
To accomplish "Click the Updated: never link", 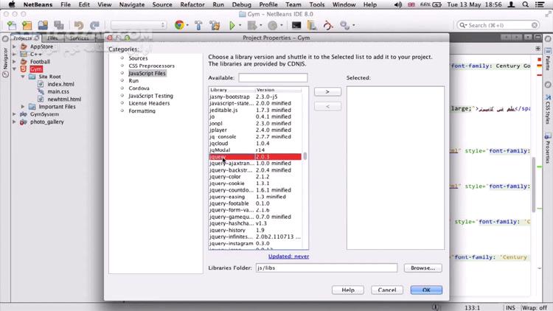I will (x=288, y=256).
